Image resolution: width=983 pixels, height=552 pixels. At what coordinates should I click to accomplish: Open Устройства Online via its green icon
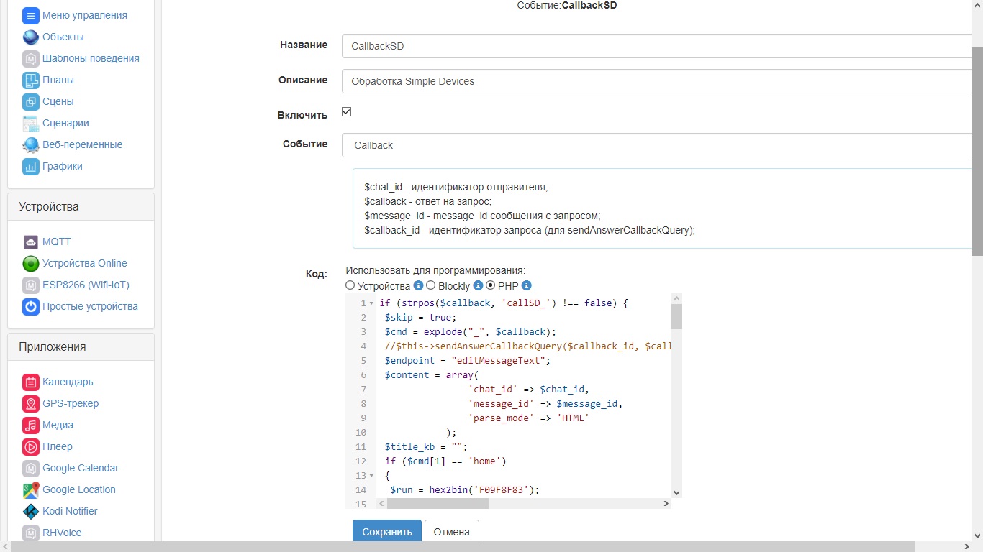coord(30,263)
